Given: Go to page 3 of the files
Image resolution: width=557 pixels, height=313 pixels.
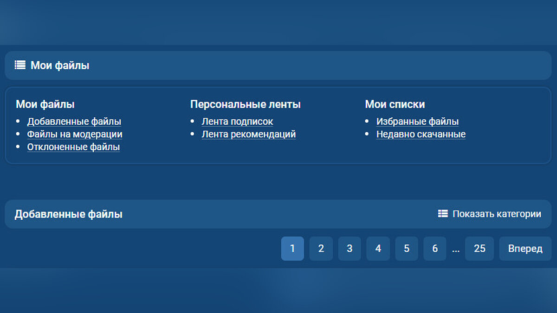Looking at the screenshot, I should click(x=350, y=249).
